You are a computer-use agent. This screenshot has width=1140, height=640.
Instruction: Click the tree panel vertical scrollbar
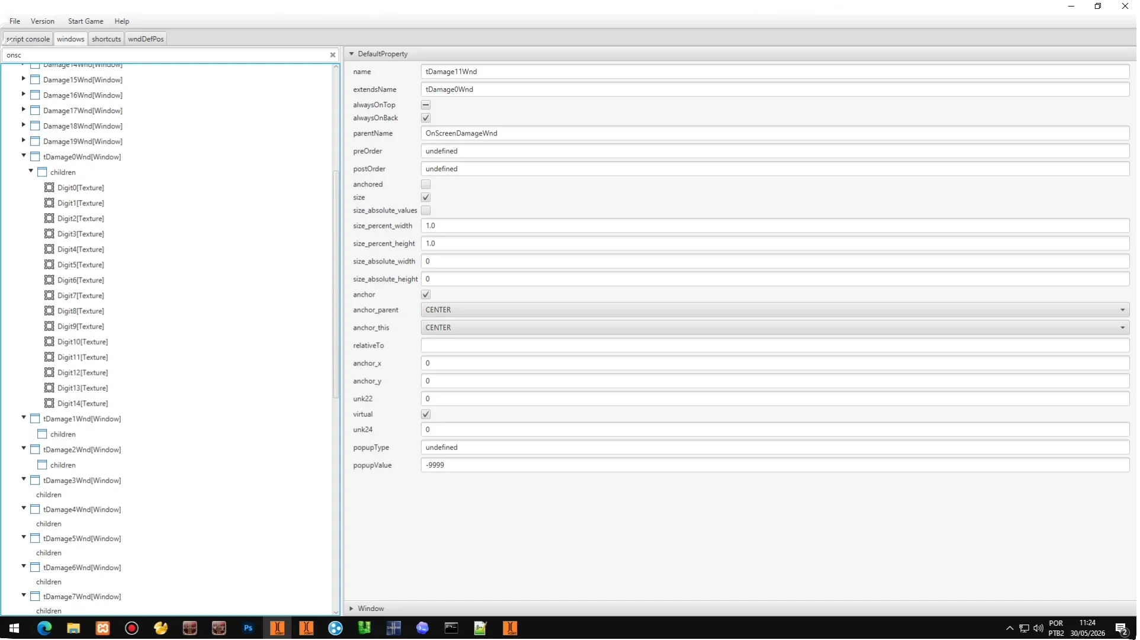click(x=336, y=284)
